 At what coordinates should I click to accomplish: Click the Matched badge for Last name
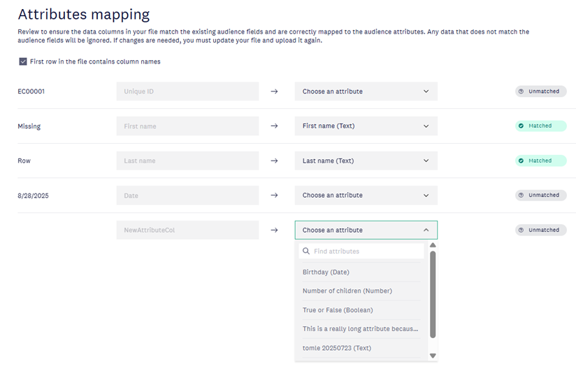click(x=540, y=161)
